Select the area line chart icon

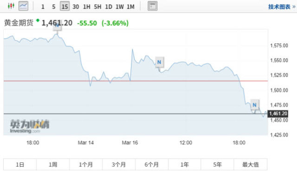click(24, 6)
